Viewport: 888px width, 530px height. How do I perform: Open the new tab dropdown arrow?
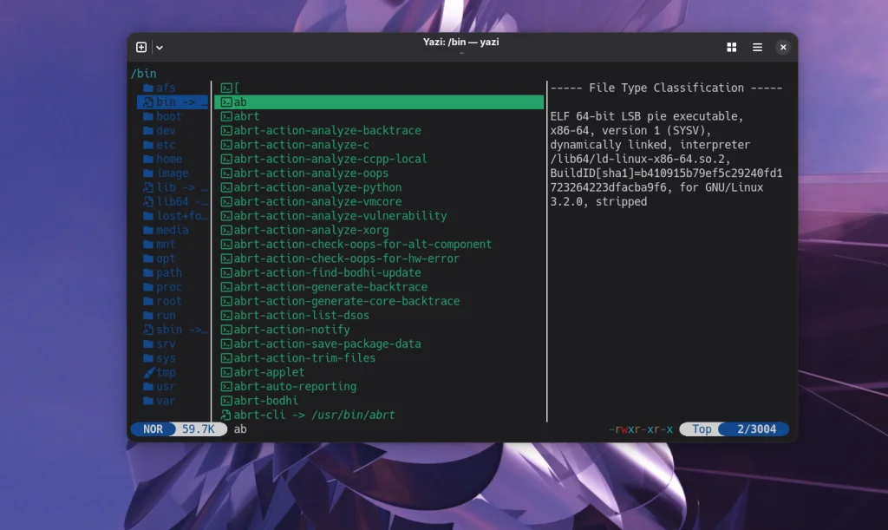click(x=160, y=48)
